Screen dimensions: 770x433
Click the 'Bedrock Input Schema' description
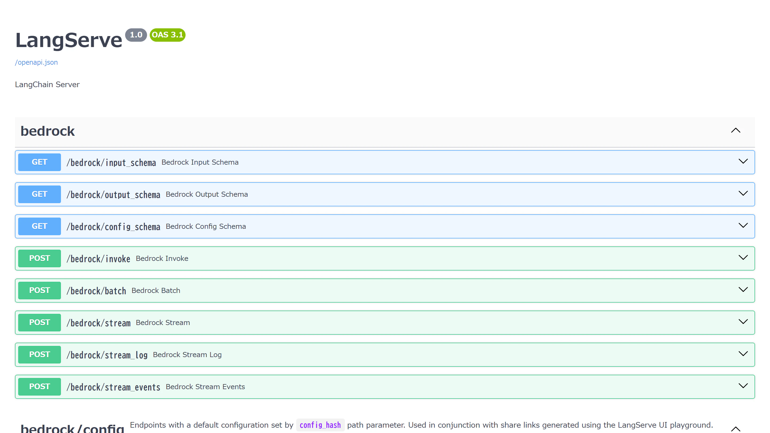coord(200,162)
